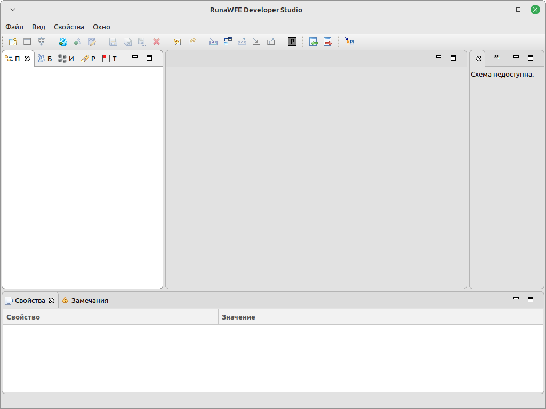Image resolution: width=546 pixels, height=409 pixels.
Task: Click the first export up-arrow tray icon
Action: (x=242, y=42)
